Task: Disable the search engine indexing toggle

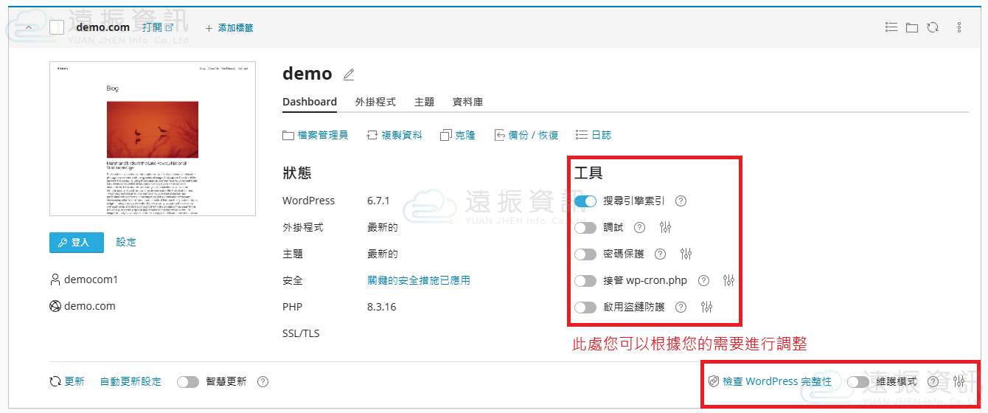Action: [x=585, y=201]
